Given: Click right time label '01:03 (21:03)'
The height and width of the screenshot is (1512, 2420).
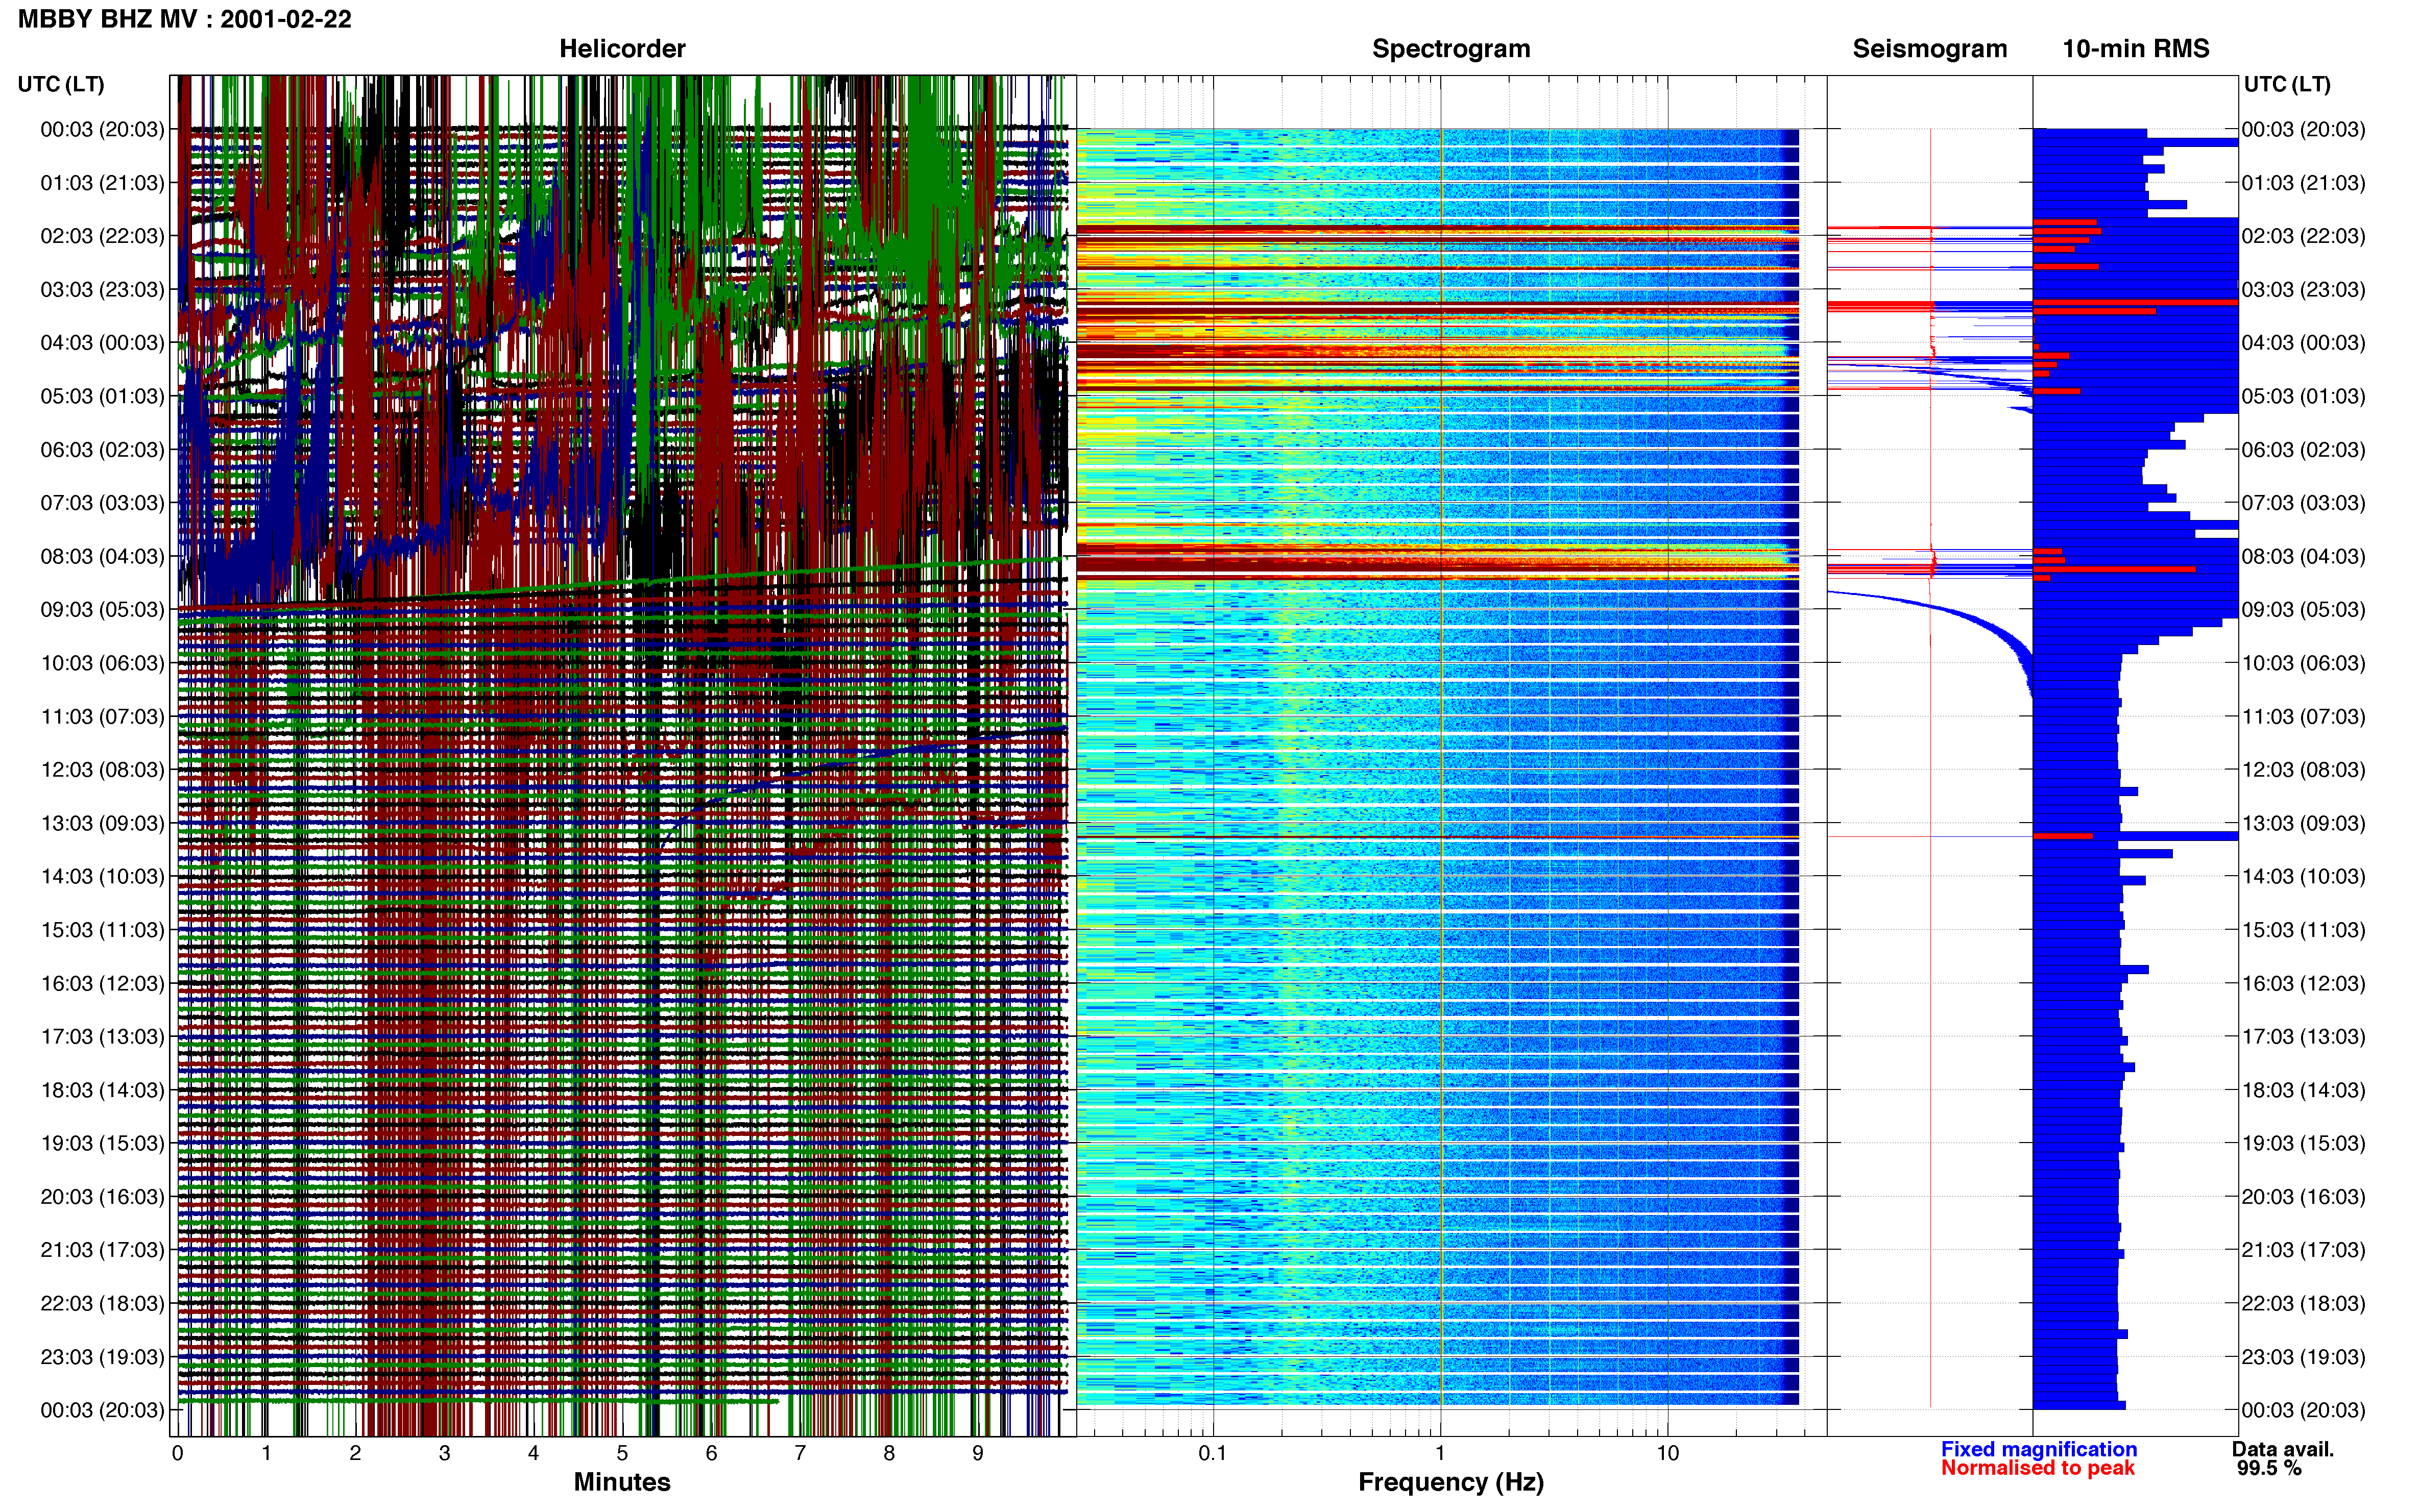Looking at the screenshot, I should coord(2303,183).
